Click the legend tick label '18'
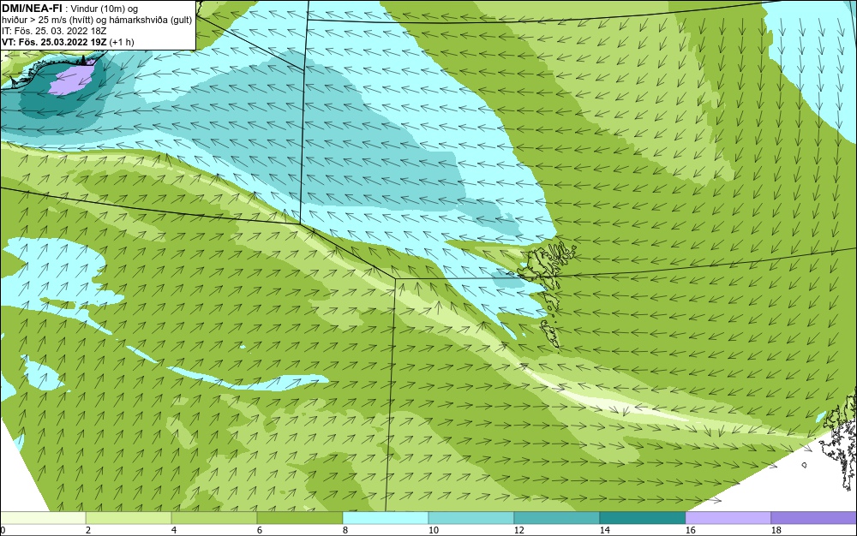Image resolution: width=857 pixels, height=536 pixels. point(776,530)
